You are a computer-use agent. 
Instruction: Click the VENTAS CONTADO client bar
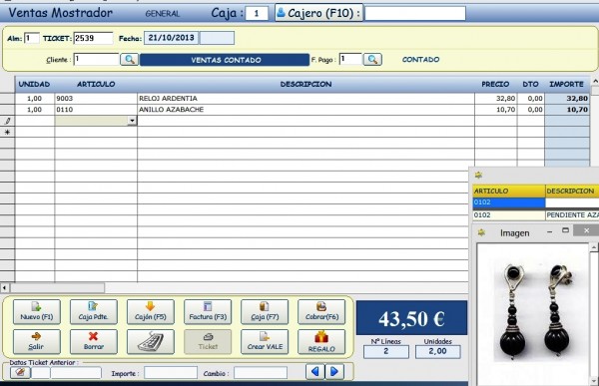(225, 60)
